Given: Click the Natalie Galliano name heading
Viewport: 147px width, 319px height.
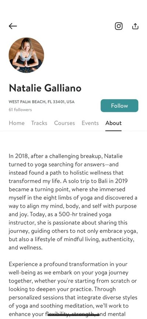Looking at the screenshot, I should point(45,88).
